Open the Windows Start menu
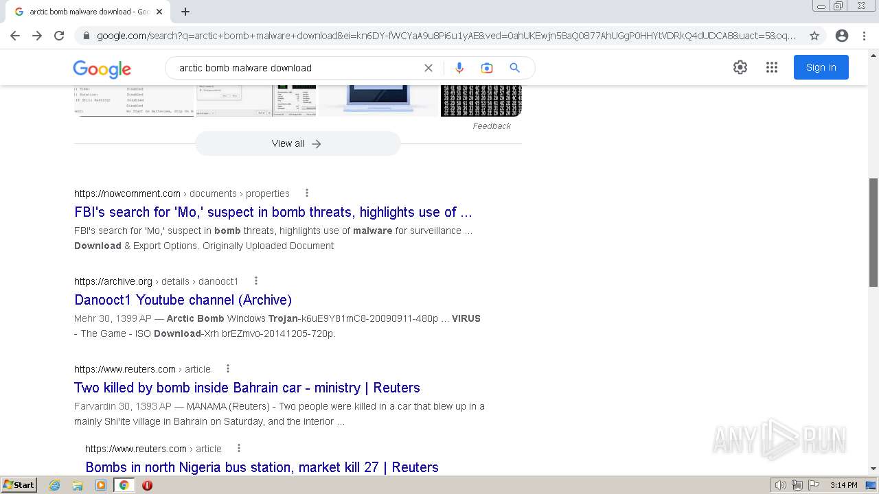The height and width of the screenshot is (494, 879). (x=19, y=485)
